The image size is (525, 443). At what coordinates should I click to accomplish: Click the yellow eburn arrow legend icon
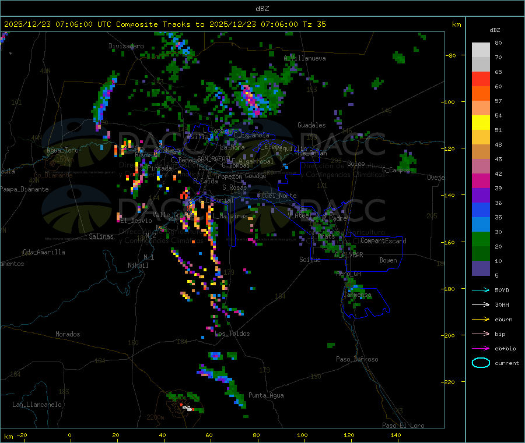481,320
